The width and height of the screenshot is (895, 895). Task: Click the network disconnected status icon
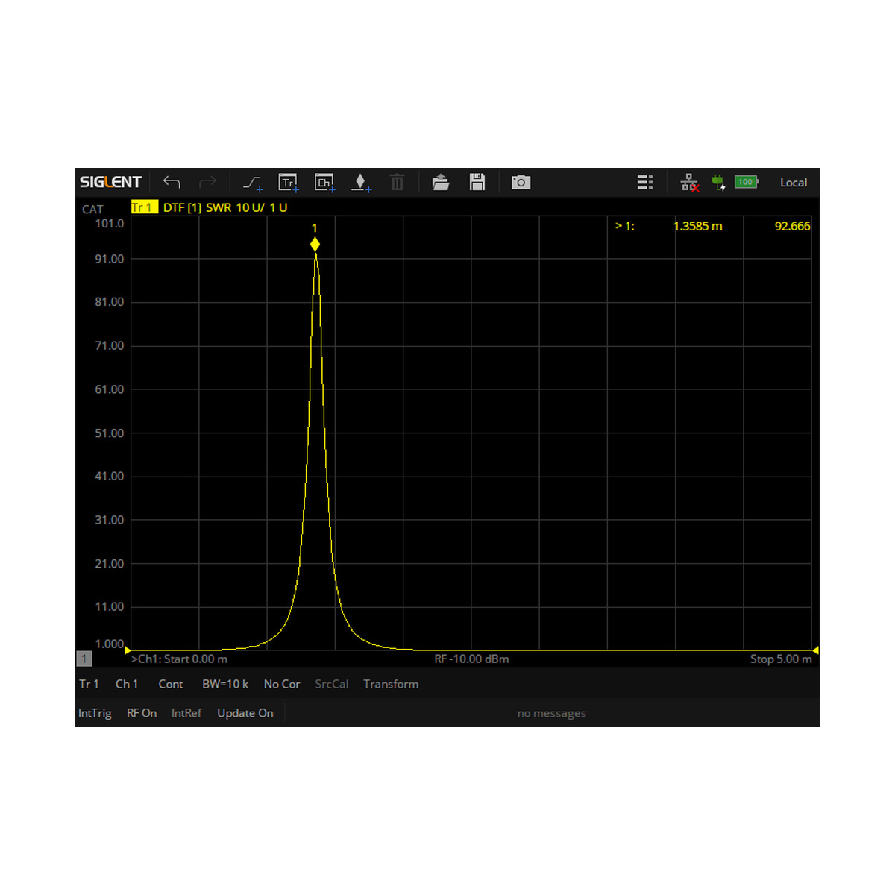(x=690, y=182)
